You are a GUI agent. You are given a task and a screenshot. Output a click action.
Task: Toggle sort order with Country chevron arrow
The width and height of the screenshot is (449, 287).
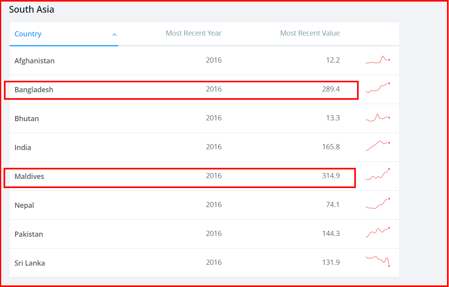tap(114, 34)
